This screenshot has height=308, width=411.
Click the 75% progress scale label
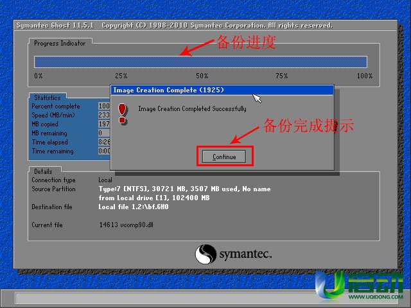tap(282, 76)
